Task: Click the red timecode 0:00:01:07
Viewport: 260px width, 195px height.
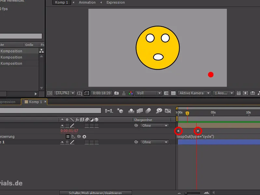Action: (x=69, y=131)
